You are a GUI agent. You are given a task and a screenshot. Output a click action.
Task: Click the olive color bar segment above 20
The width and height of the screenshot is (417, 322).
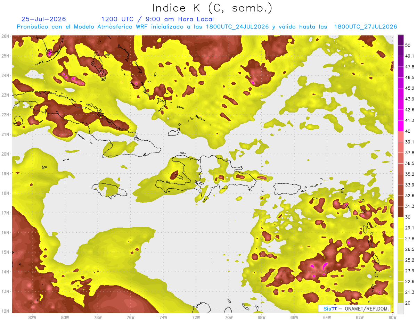(401, 297)
